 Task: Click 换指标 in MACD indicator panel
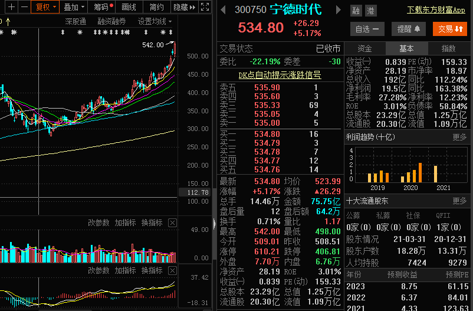point(152,270)
